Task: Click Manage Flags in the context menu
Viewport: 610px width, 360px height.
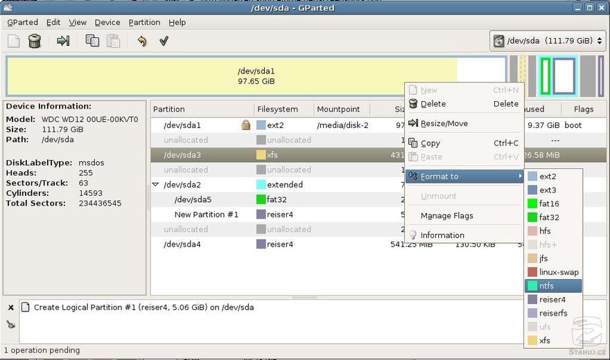Action: click(x=446, y=215)
